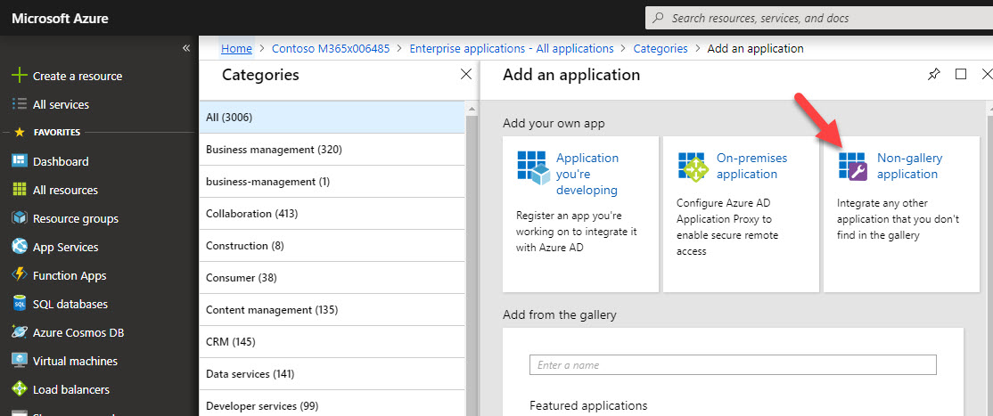This screenshot has height=416, width=993.
Task: Collapse the left sidebar with double chevron
Action: 186,48
